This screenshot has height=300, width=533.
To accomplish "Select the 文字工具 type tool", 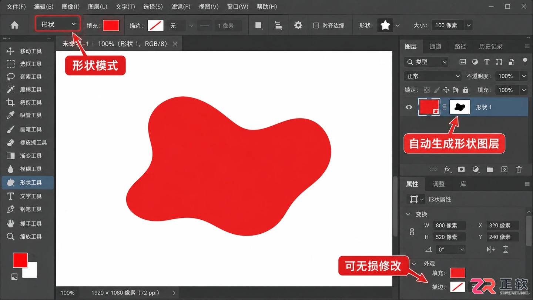I will (24, 196).
